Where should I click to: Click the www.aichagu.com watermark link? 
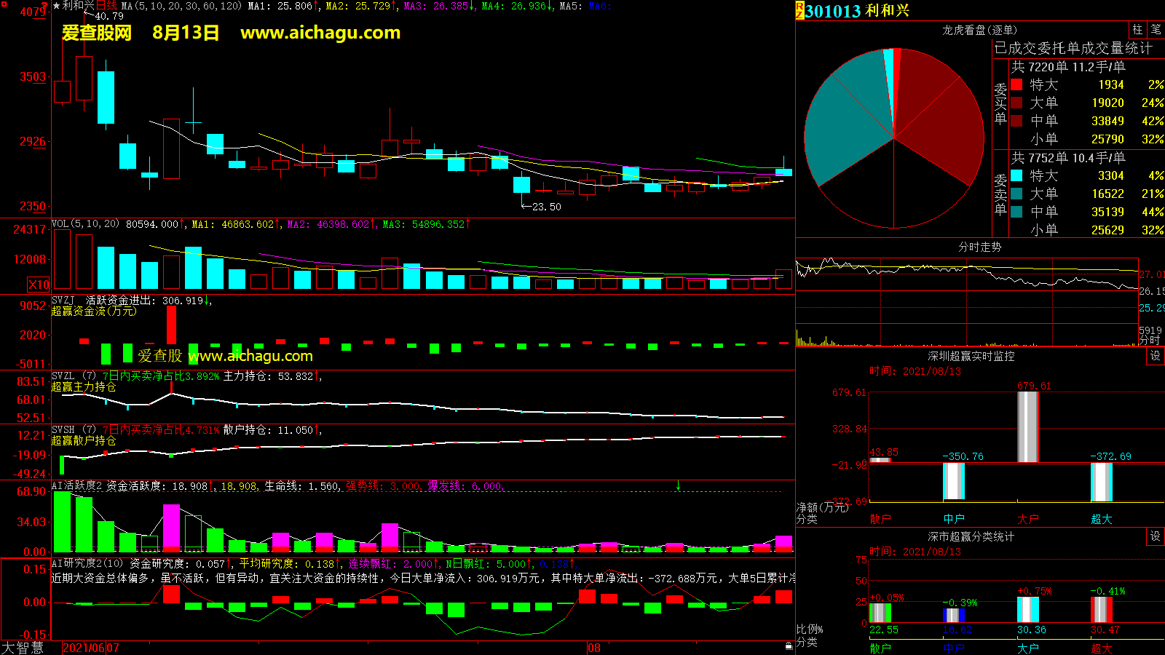pos(320,33)
